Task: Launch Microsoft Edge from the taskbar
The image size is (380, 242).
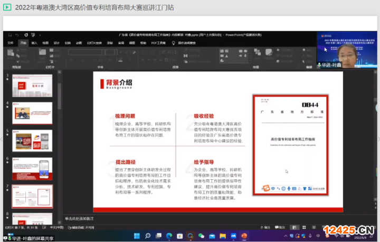Action: (x=169, y=236)
